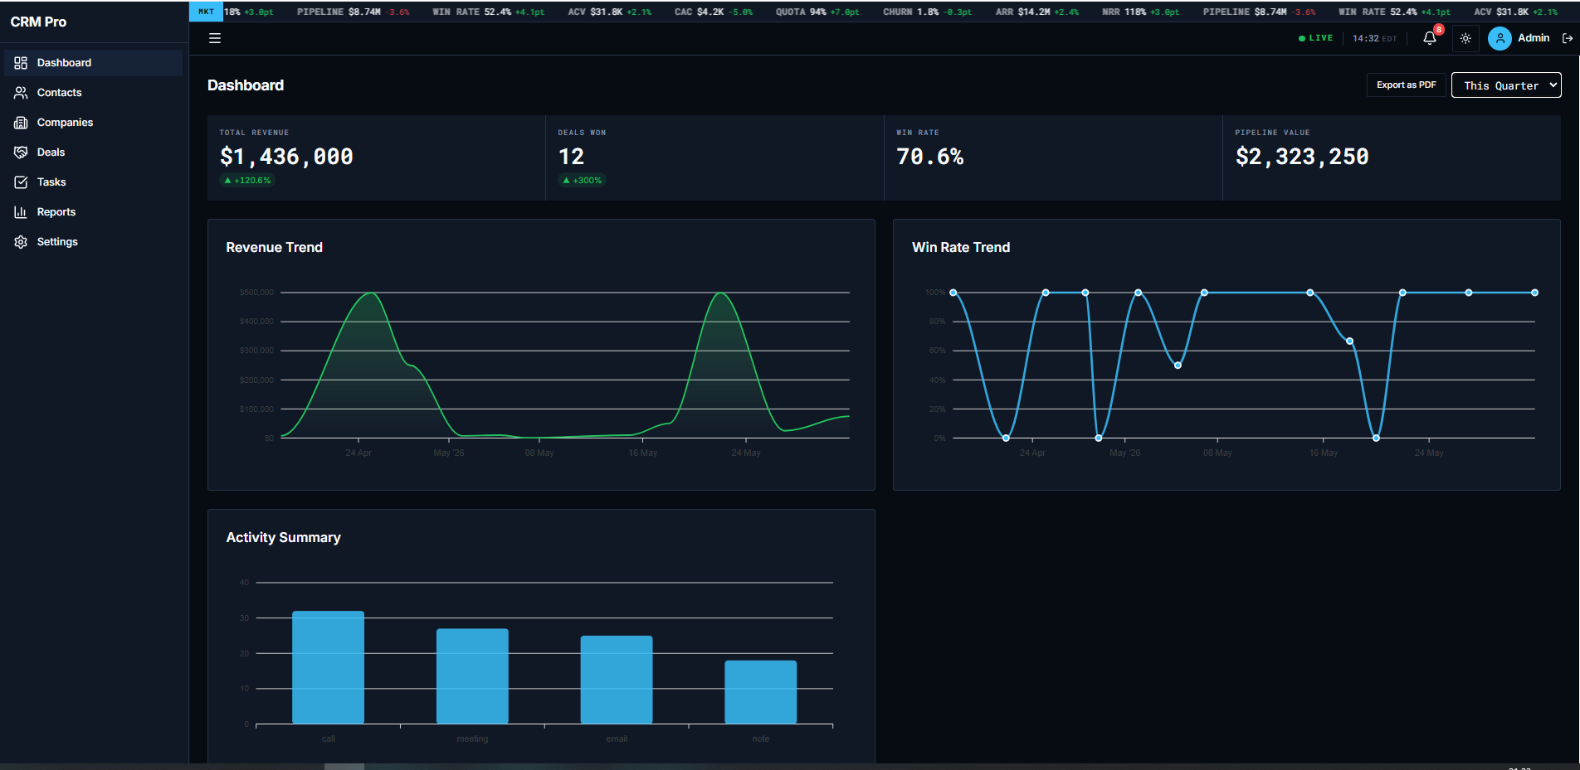
Task: Click the Admin user avatar icon
Action: (1500, 38)
